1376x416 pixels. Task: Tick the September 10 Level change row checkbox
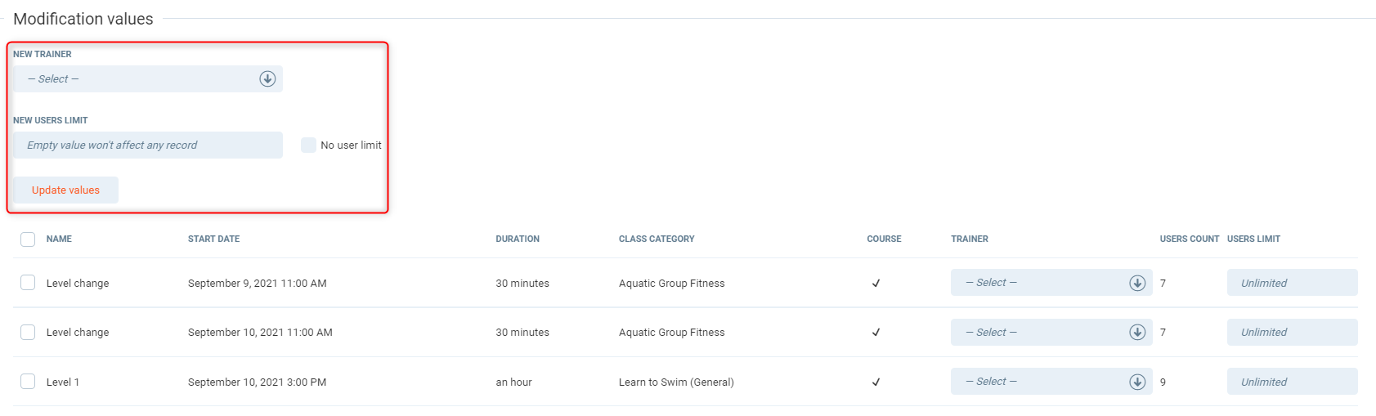28,333
